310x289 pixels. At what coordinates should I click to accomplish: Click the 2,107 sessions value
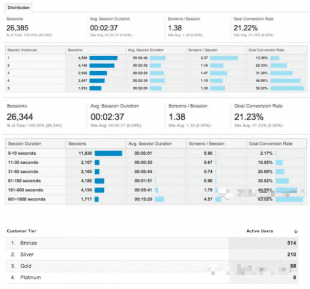86,163
